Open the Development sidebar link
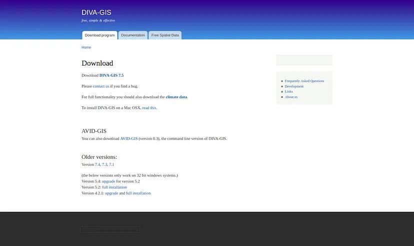The width and height of the screenshot is (414, 246). pos(294,86)
